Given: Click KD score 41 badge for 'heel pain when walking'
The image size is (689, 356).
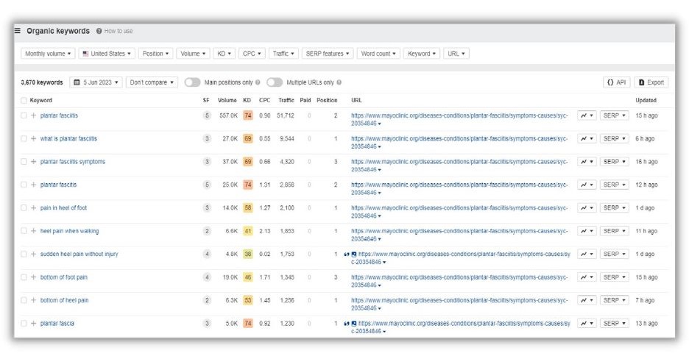Looking at the screenshot, I should pyautogui.click(x=248, y=231).
